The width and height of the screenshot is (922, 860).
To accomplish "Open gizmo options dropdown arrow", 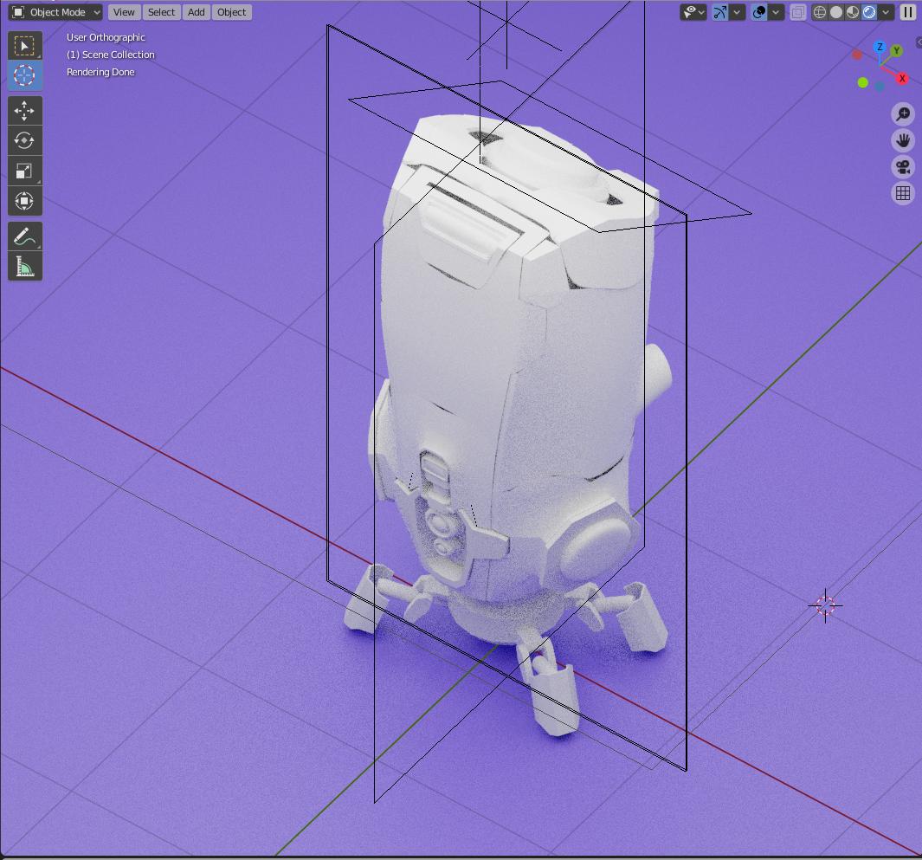I will click(738, 12).
